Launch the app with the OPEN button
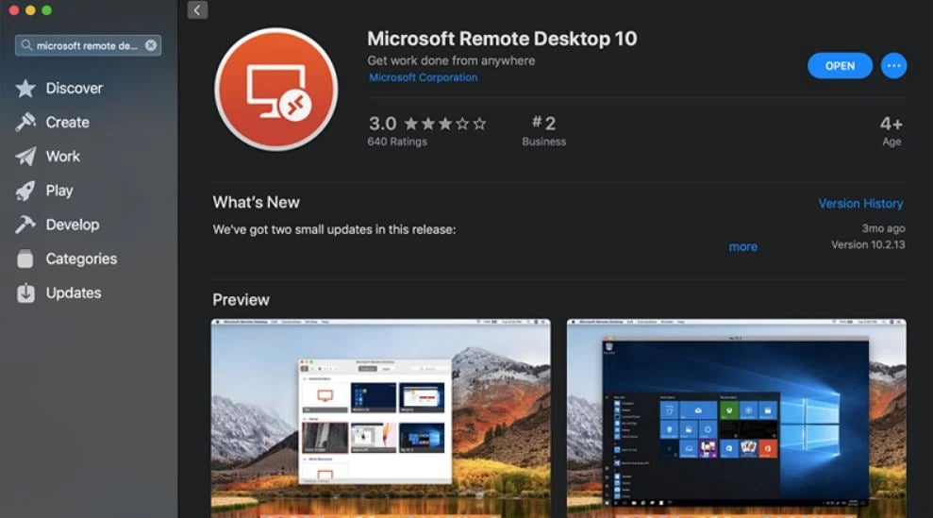 coord(840,65)
